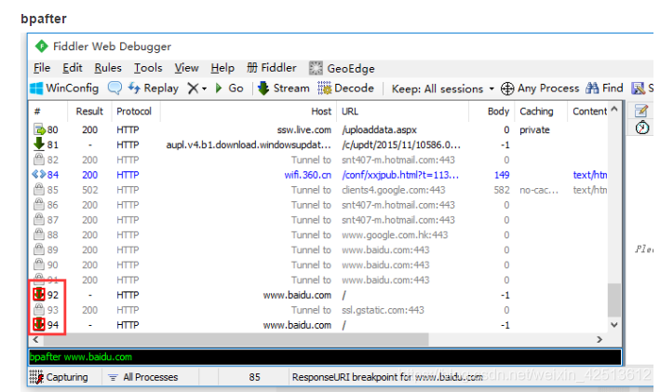Click the session count 85 in status bar
Screen dimensions: 660x392
254,377
